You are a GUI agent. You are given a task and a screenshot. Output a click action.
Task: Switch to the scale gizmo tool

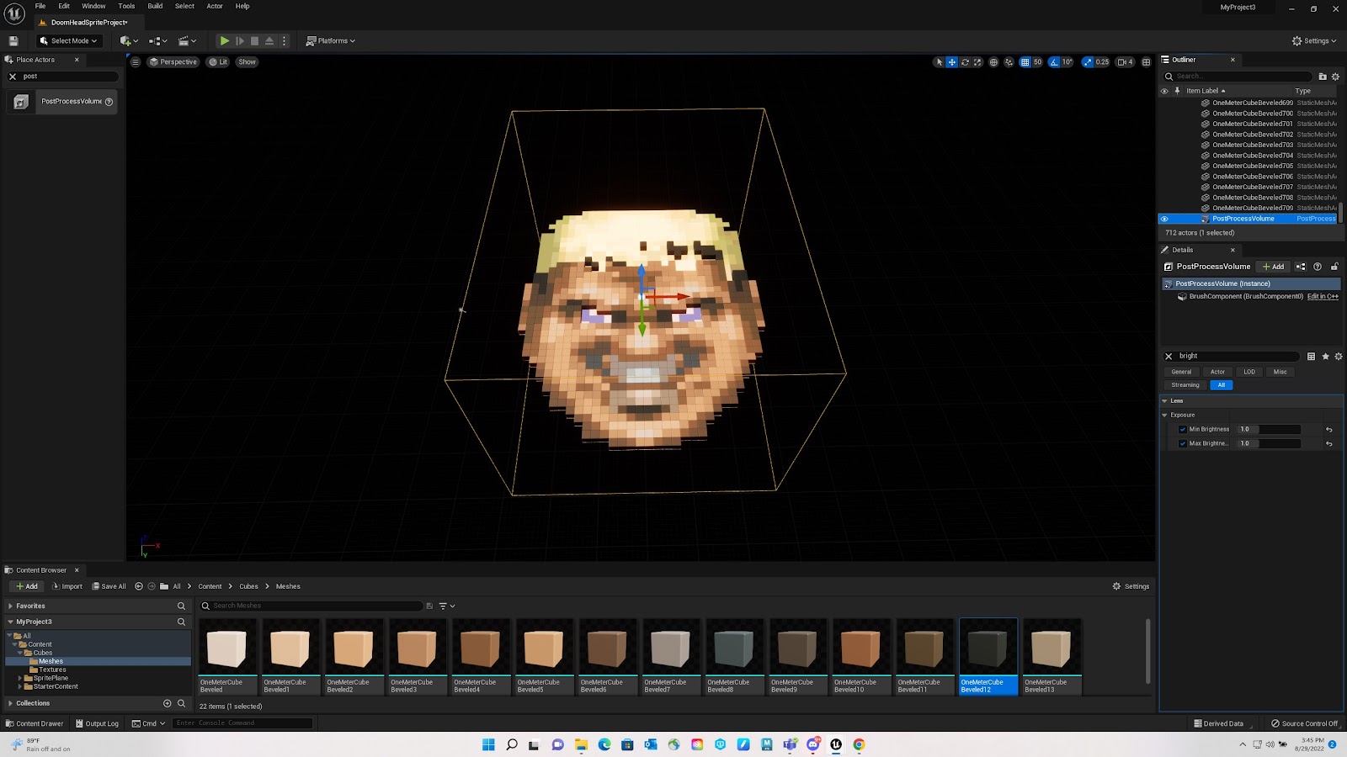point(977,62)
